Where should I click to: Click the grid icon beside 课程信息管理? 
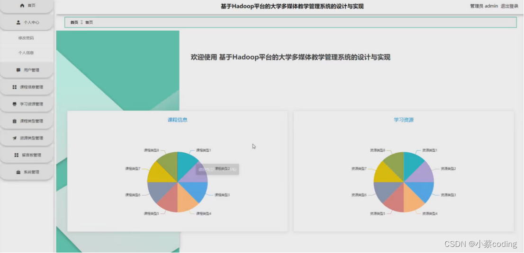[14, 87]
